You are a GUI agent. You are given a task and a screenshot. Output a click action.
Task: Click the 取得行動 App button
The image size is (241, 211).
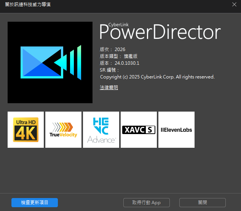(x=147, y=203)
